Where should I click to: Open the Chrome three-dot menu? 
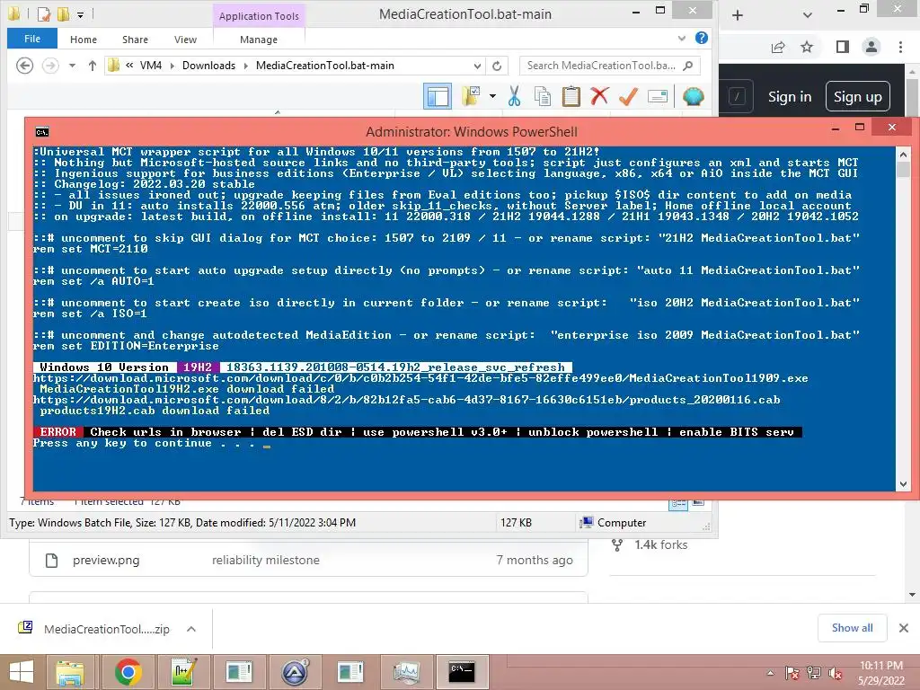900,47
